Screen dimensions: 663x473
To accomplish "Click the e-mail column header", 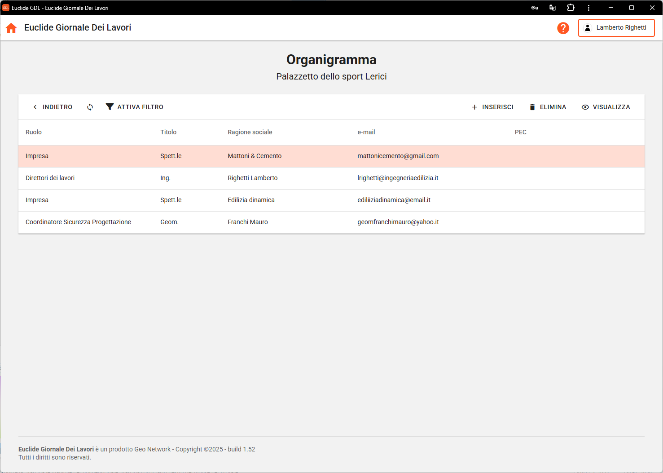I will pos(366,132).
